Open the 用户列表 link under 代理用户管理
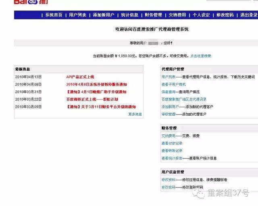258x206 pixels. [168, 77]
